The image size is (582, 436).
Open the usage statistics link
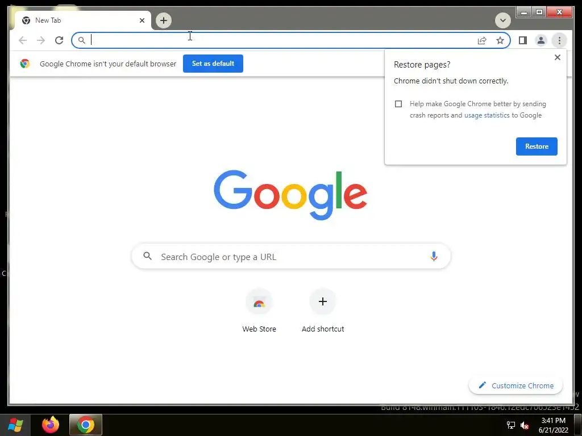pyautogui.click(x=487, y=115)
